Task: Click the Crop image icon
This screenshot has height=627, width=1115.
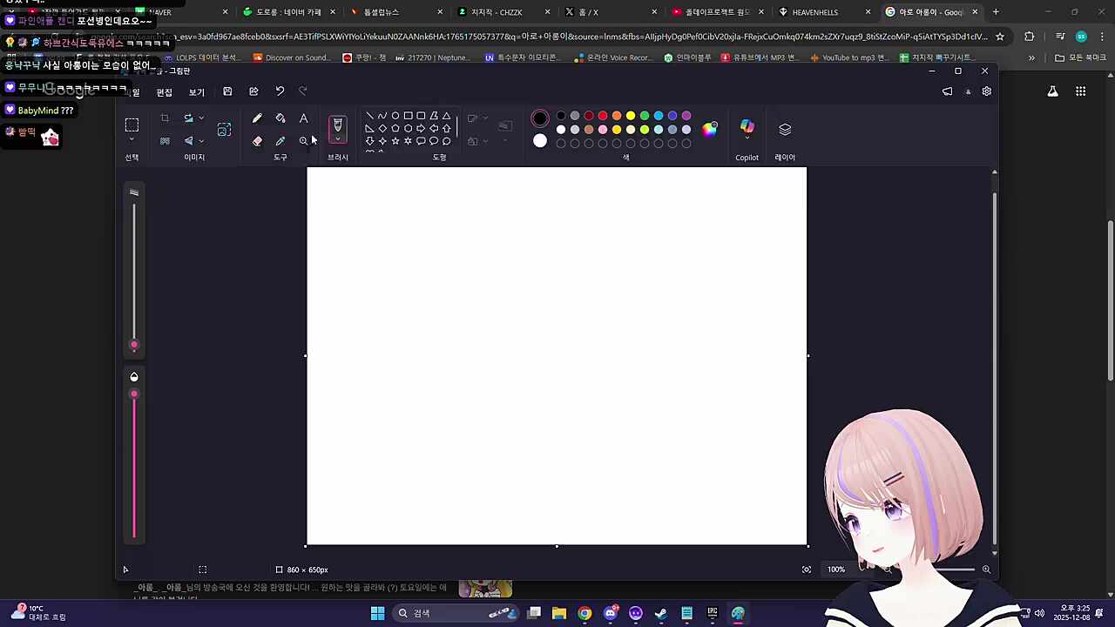Action: [165, 118]
